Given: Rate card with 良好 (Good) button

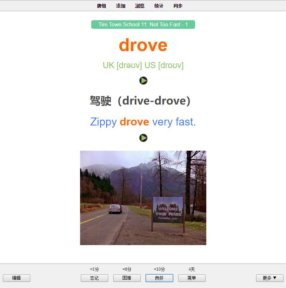Looking at the screenshot, I should [x=159, y=278].
